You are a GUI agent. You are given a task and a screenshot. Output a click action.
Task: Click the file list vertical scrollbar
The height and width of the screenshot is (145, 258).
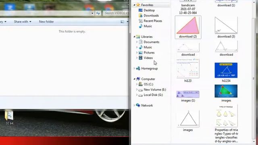[254, 79]
